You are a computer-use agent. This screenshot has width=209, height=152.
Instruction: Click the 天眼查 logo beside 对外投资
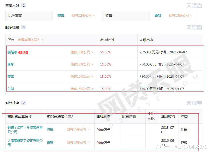click(x=194, y=103)
